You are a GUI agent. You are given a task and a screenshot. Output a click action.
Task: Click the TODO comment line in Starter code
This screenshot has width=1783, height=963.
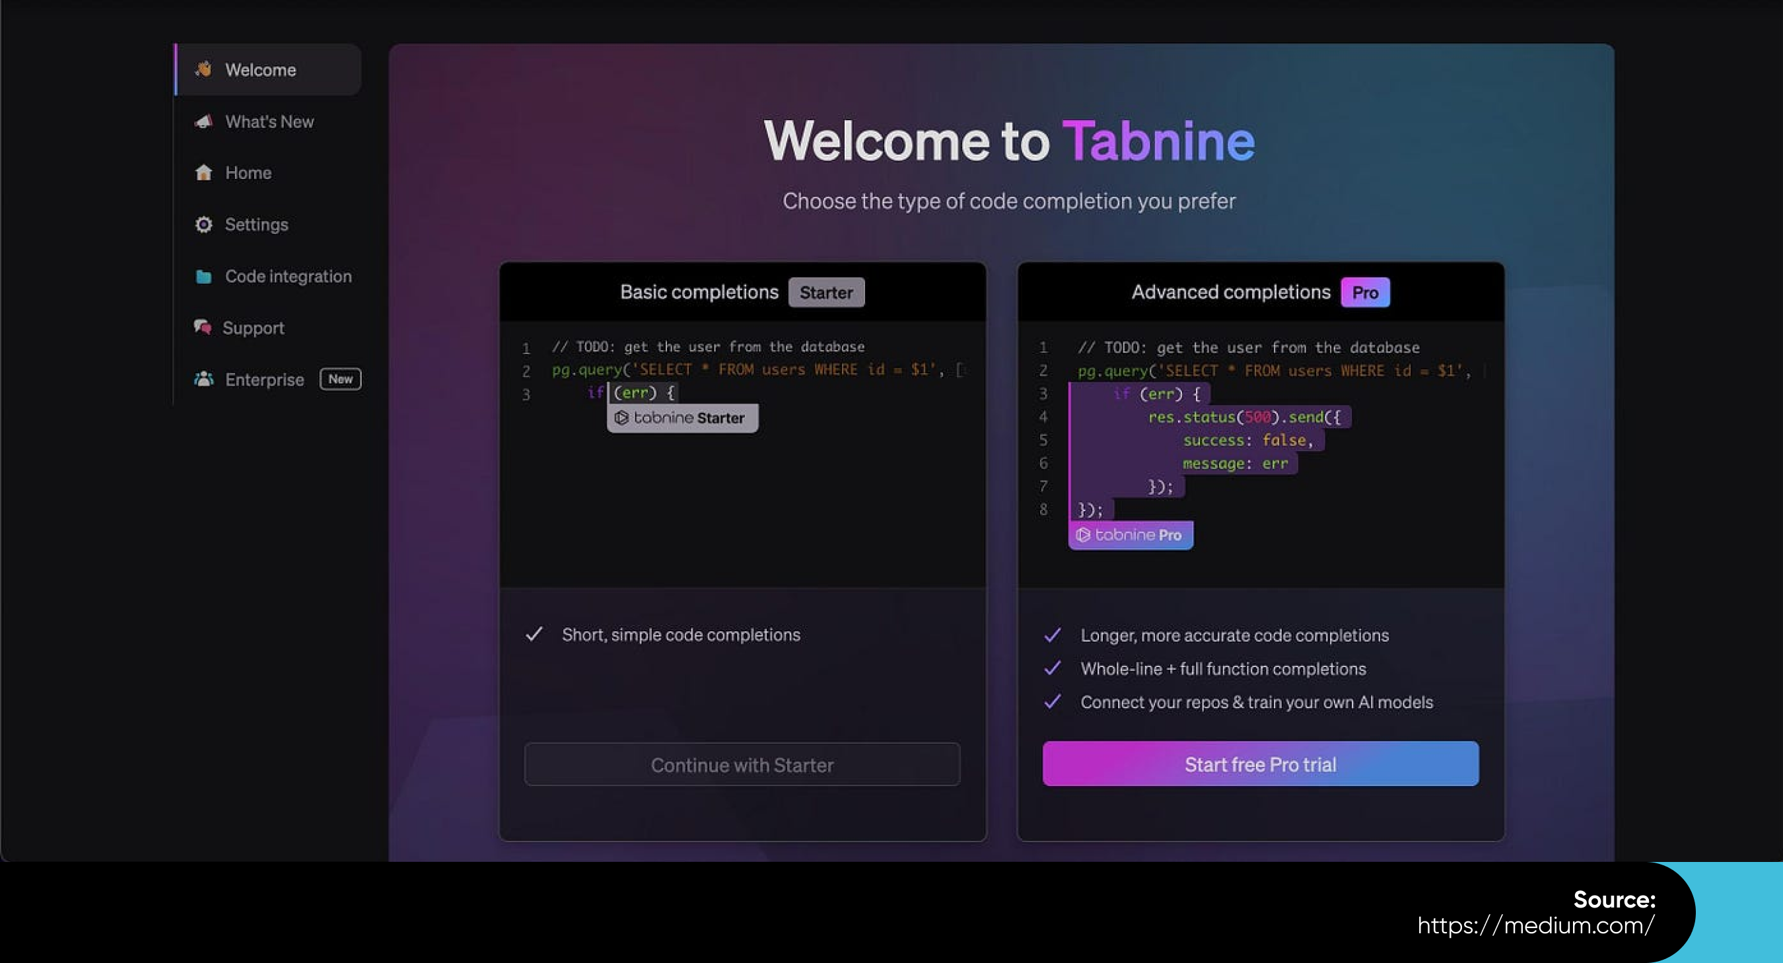[708, 346]
